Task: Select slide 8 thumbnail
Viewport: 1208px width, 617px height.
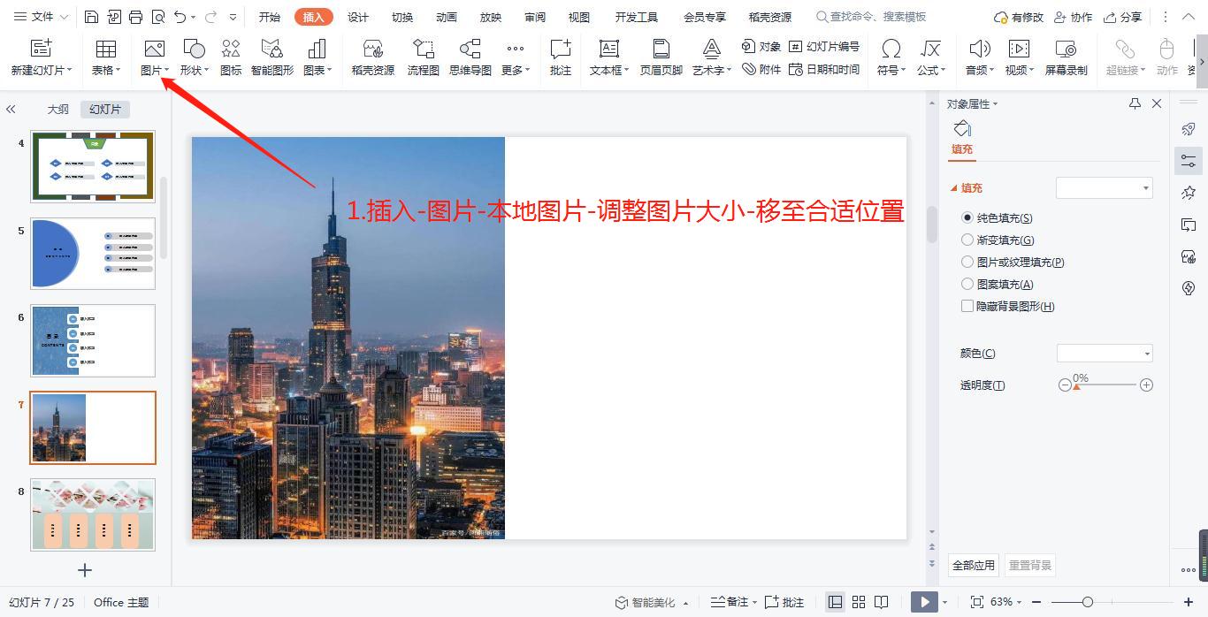Action: click(x=93, y=514)
